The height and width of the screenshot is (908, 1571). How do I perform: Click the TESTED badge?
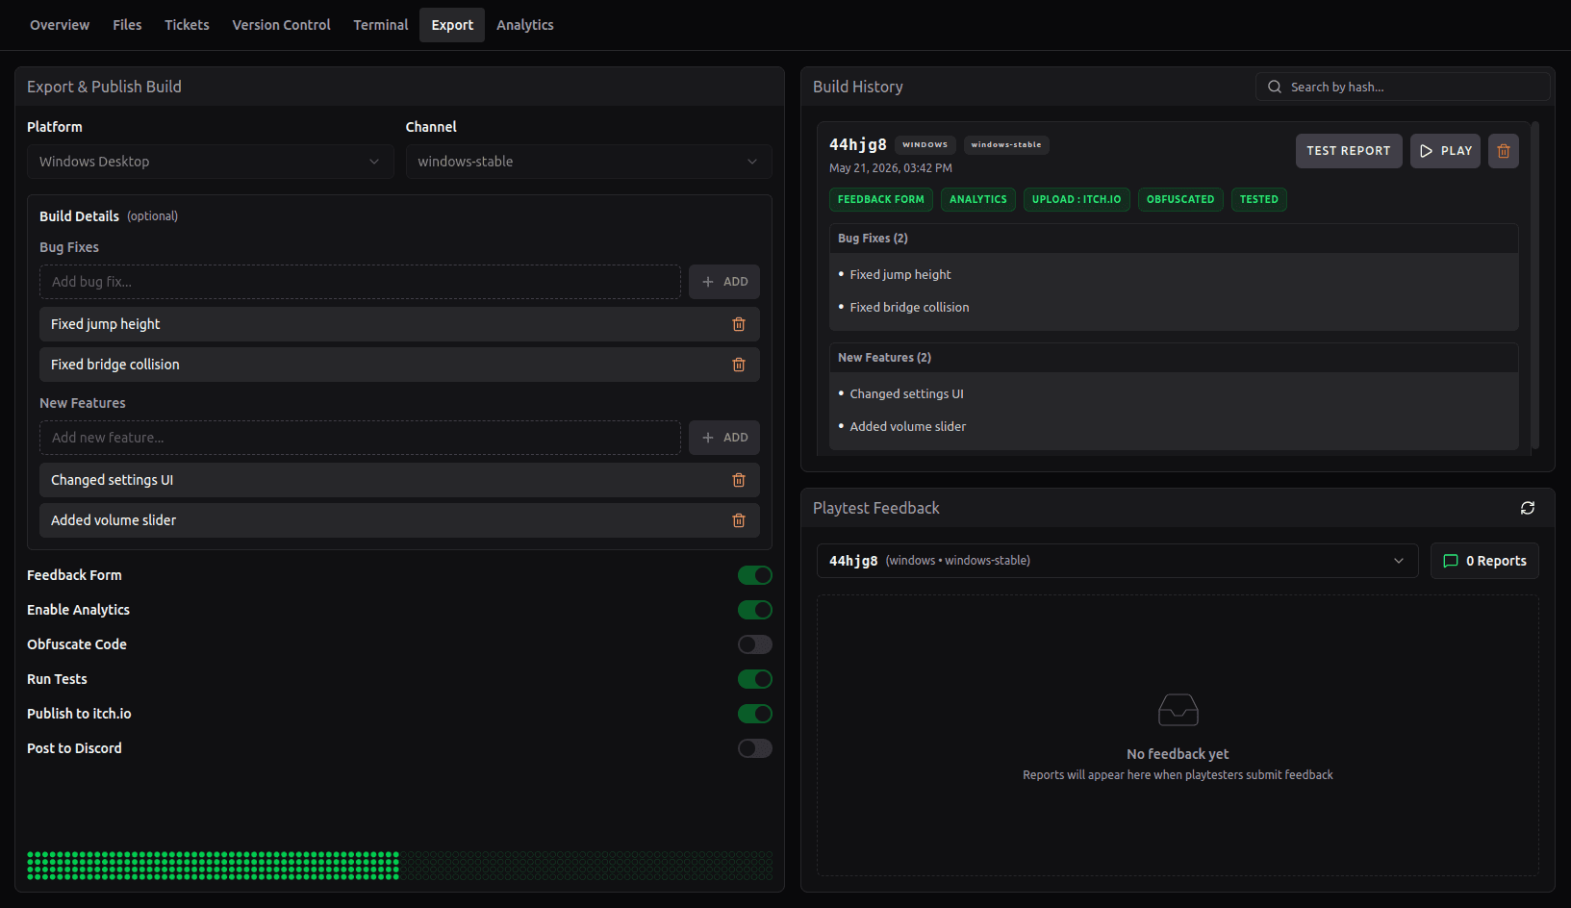1258,200
